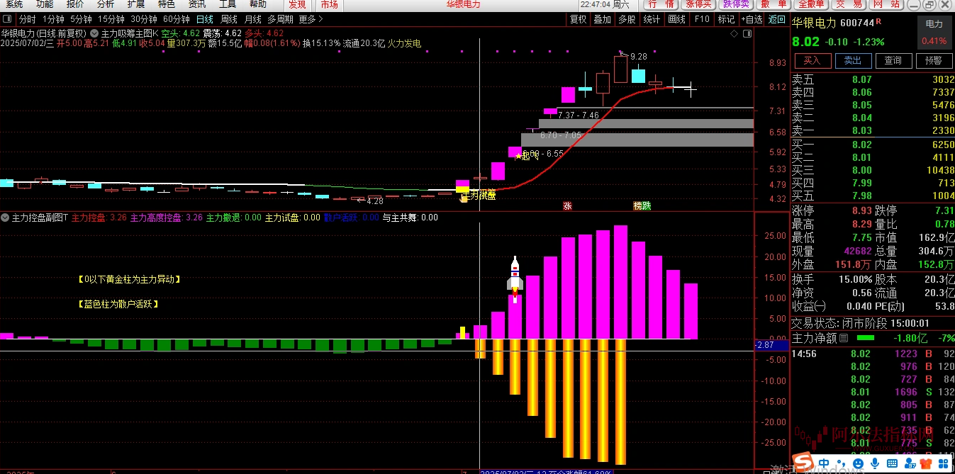Click the small panel layout icon left of 分时

[7, 19]
